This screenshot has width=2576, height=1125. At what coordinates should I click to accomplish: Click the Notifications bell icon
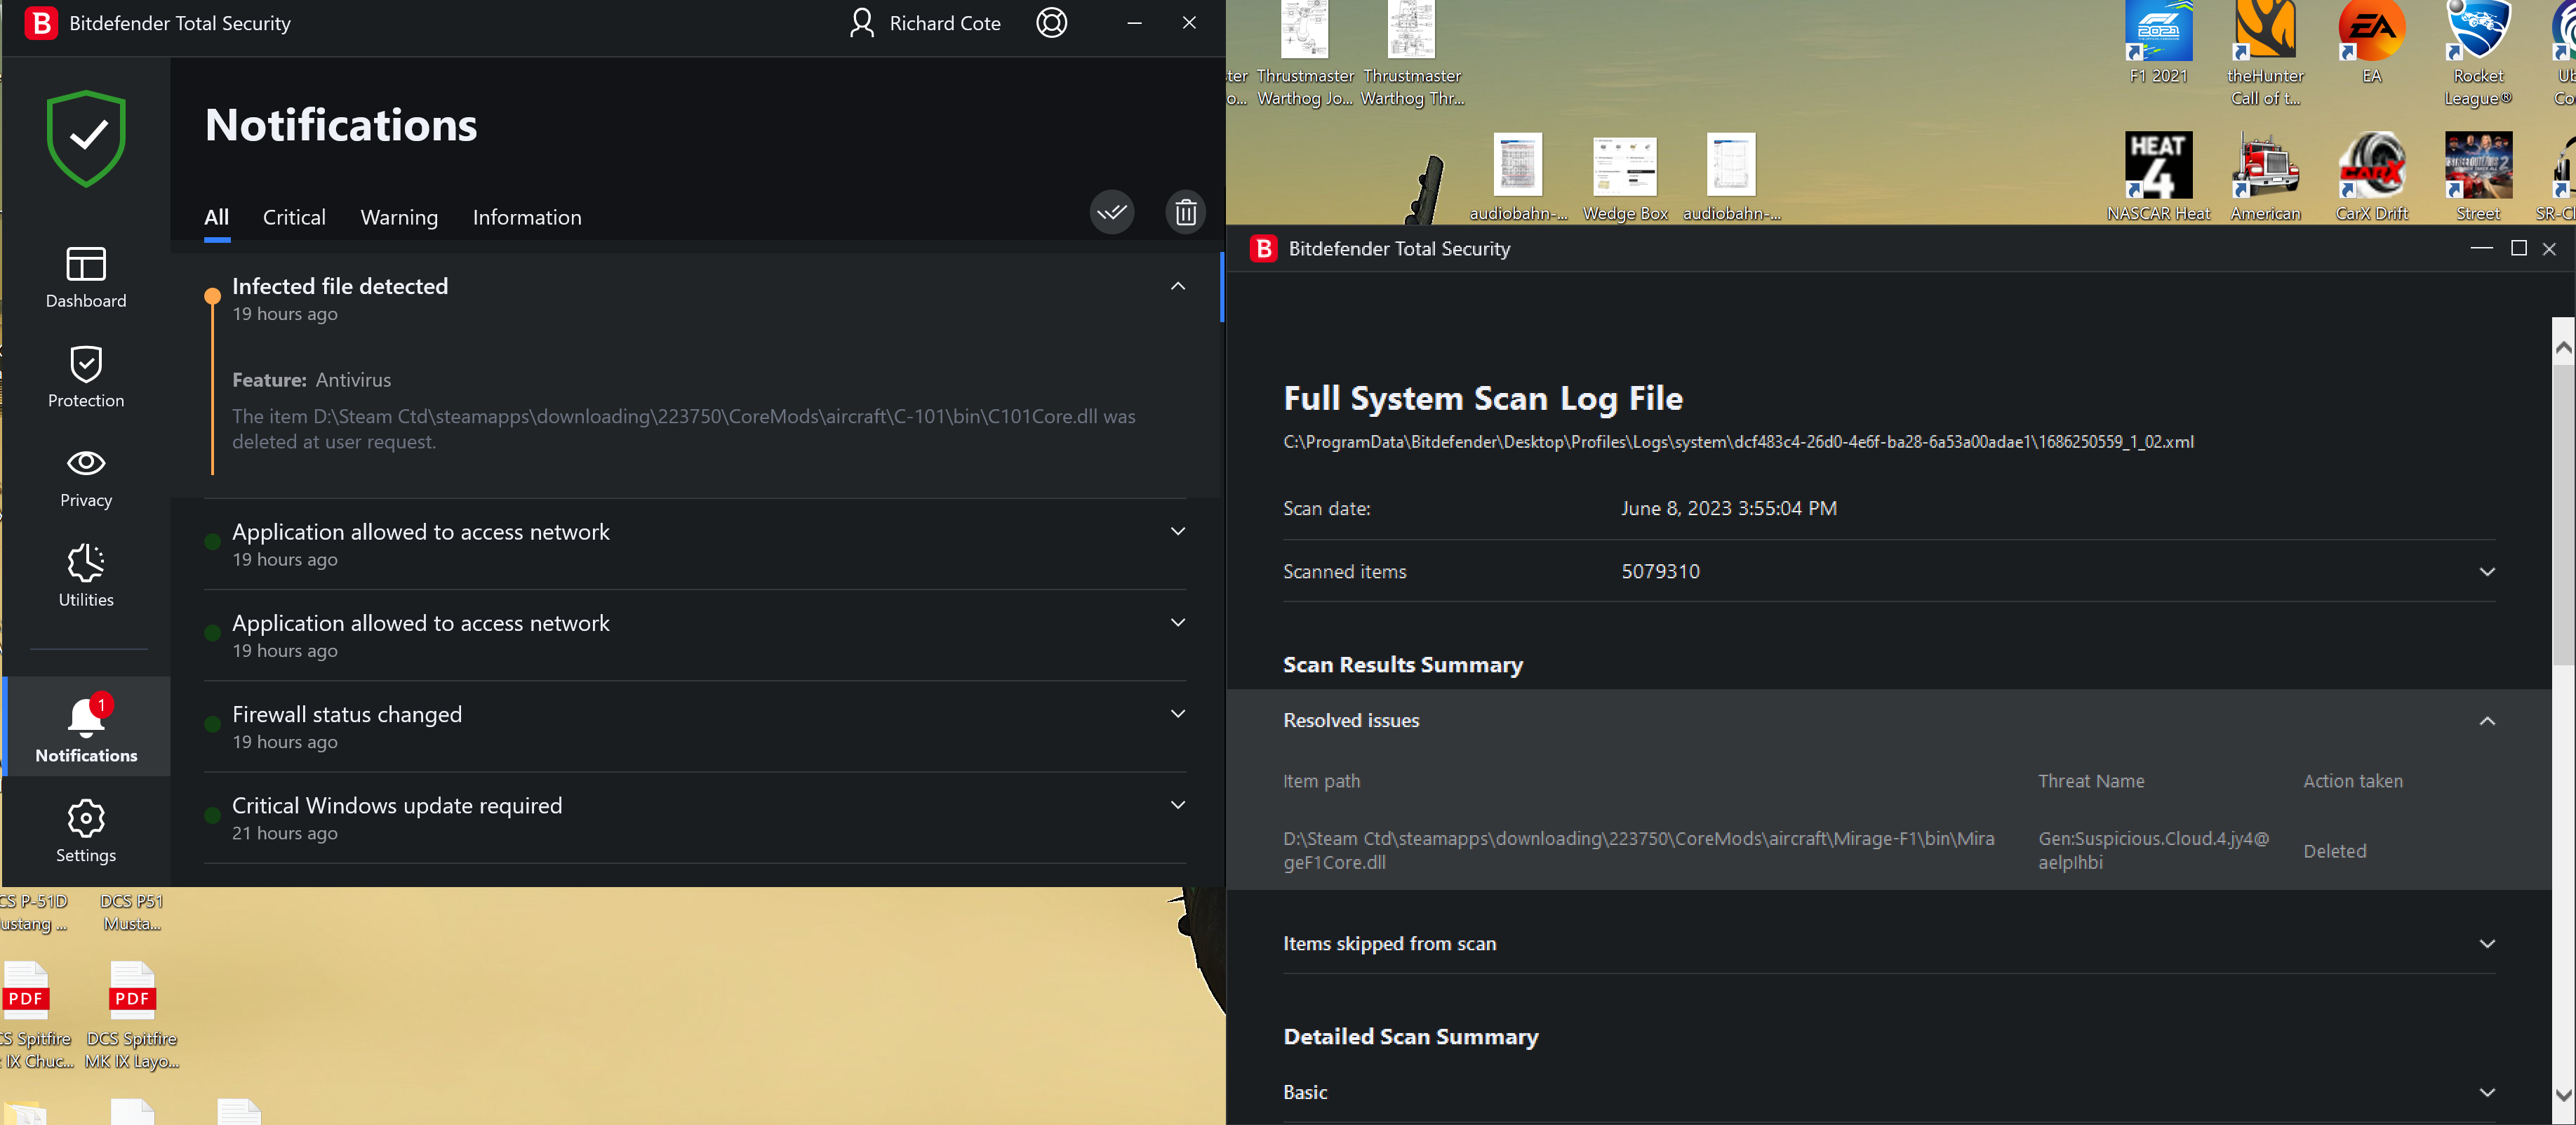point(86,716)
